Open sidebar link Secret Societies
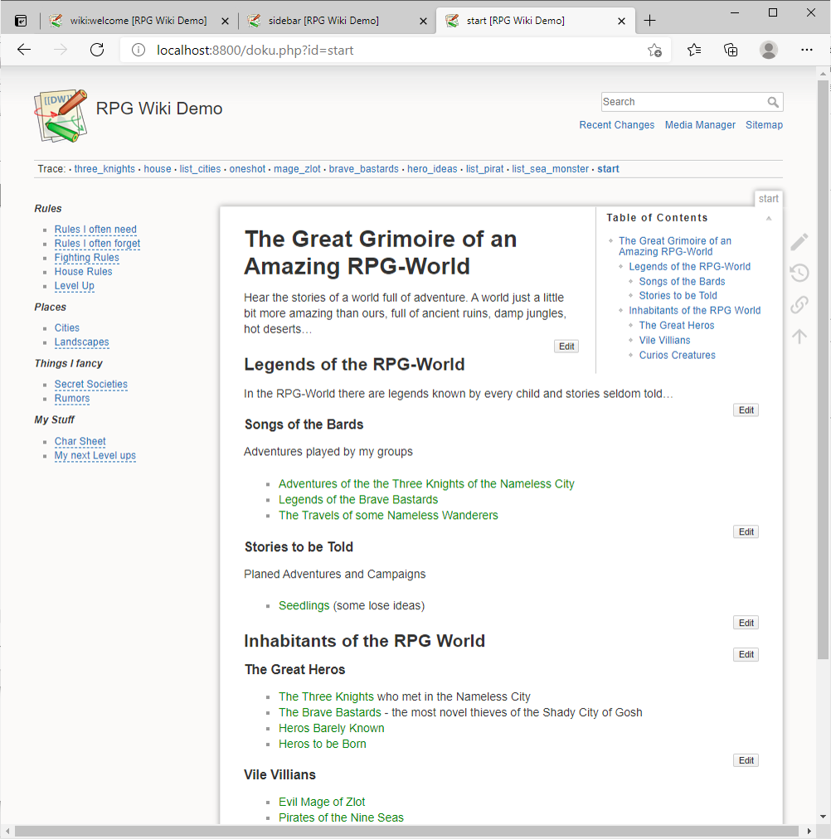This screenshot has height=839, width=831. (x=91, y=384)
